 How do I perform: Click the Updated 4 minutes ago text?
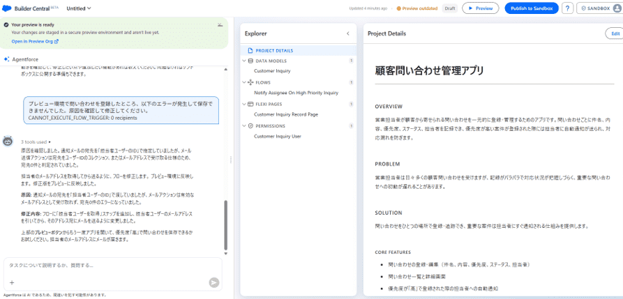click(368, 8)
